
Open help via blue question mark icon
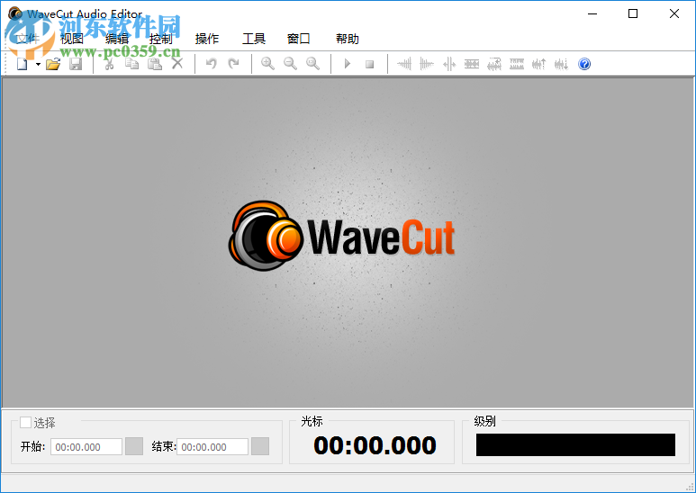(584, 64)
